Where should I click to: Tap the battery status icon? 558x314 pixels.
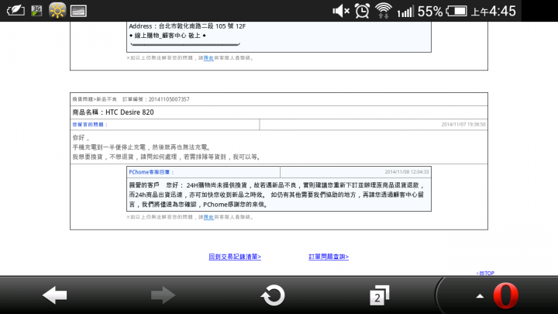point(456,11)
